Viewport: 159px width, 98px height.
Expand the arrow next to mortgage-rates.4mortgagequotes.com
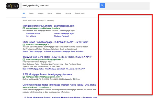pyautogui.click(x=61, y=77)
